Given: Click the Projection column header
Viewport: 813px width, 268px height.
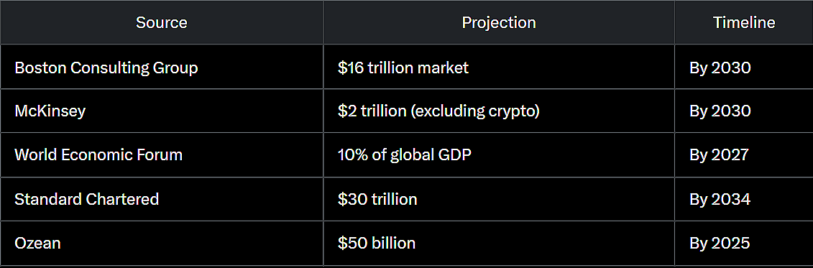Looking at the screenshot, I should 499,22.
